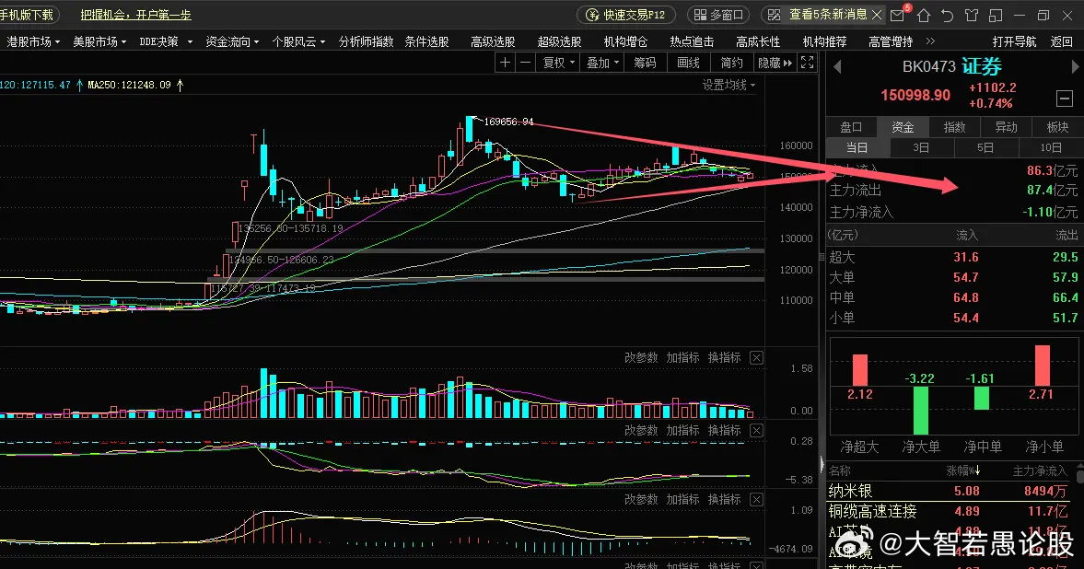1084x569 pixels.
Task: Click the undo back arrow icon
Action: coord(948,15)
